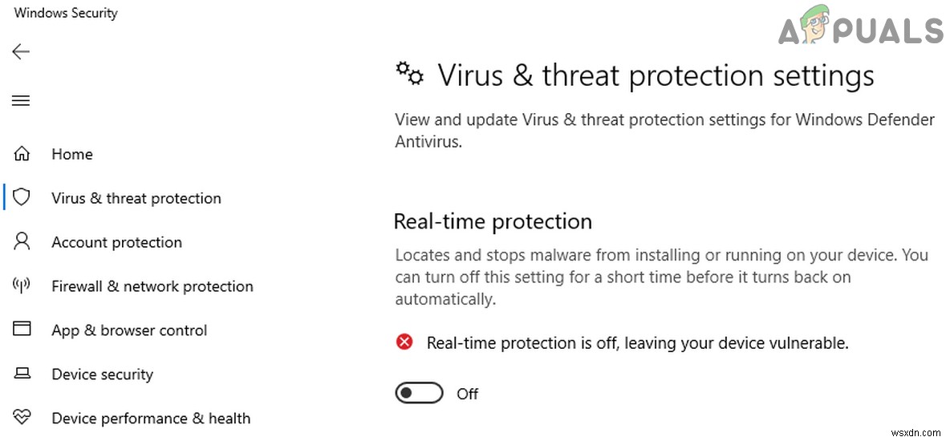Go to Home in sidebar

72,154
